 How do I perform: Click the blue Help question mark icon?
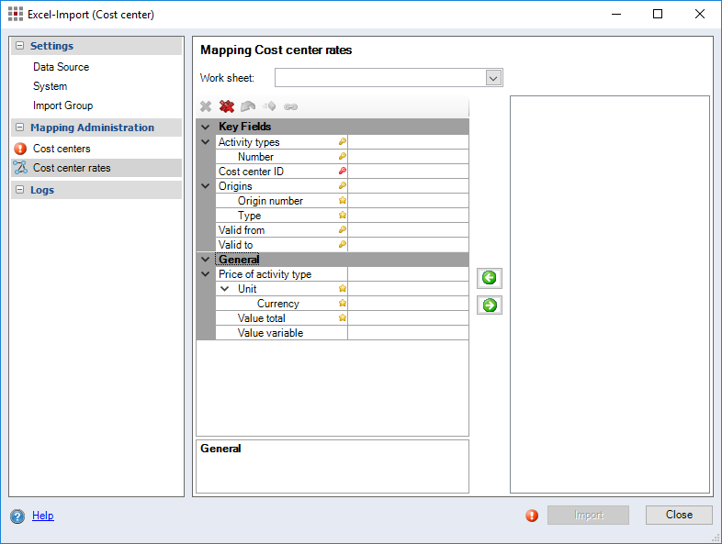click(x=17, y=516)
